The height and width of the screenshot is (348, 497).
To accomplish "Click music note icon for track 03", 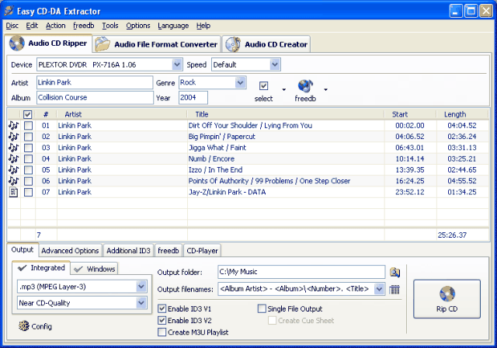I will (14, 148).
